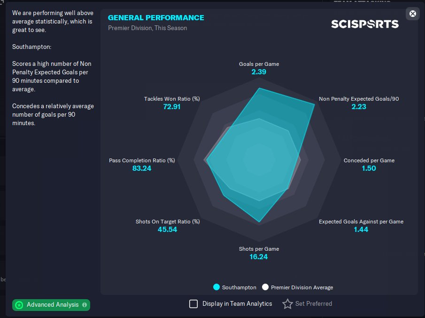
Task: Click the Shots per Game value 16.24
Action: point(259,257)
